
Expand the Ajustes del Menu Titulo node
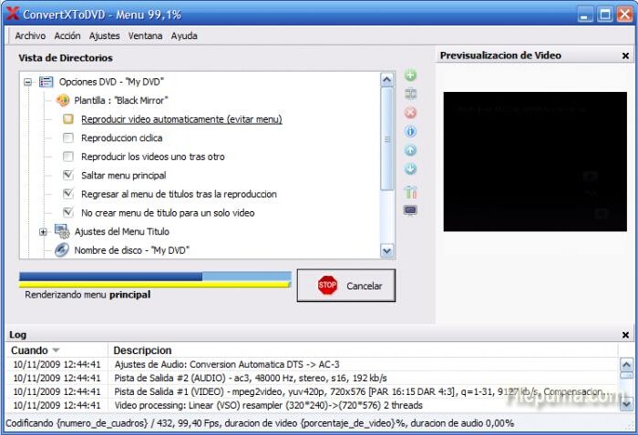[43, 232]
